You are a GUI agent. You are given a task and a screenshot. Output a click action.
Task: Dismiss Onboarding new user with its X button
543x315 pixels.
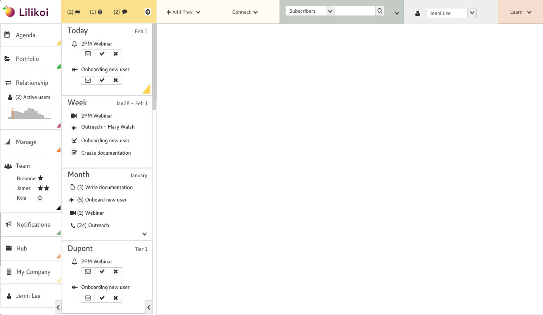[115, 80]
